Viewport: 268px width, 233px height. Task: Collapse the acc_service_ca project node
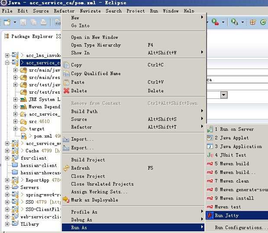[x=7, y=63]
